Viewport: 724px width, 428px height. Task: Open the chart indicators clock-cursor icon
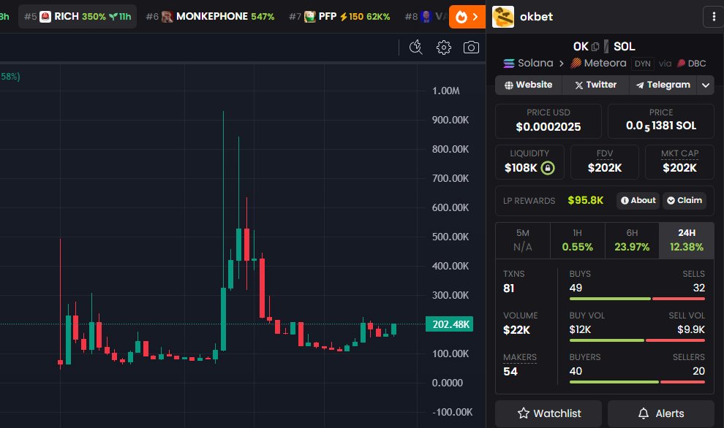tap(416, 47)
